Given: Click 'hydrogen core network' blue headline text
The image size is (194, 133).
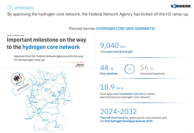Looking at the screenshot, I should (51, 47).
